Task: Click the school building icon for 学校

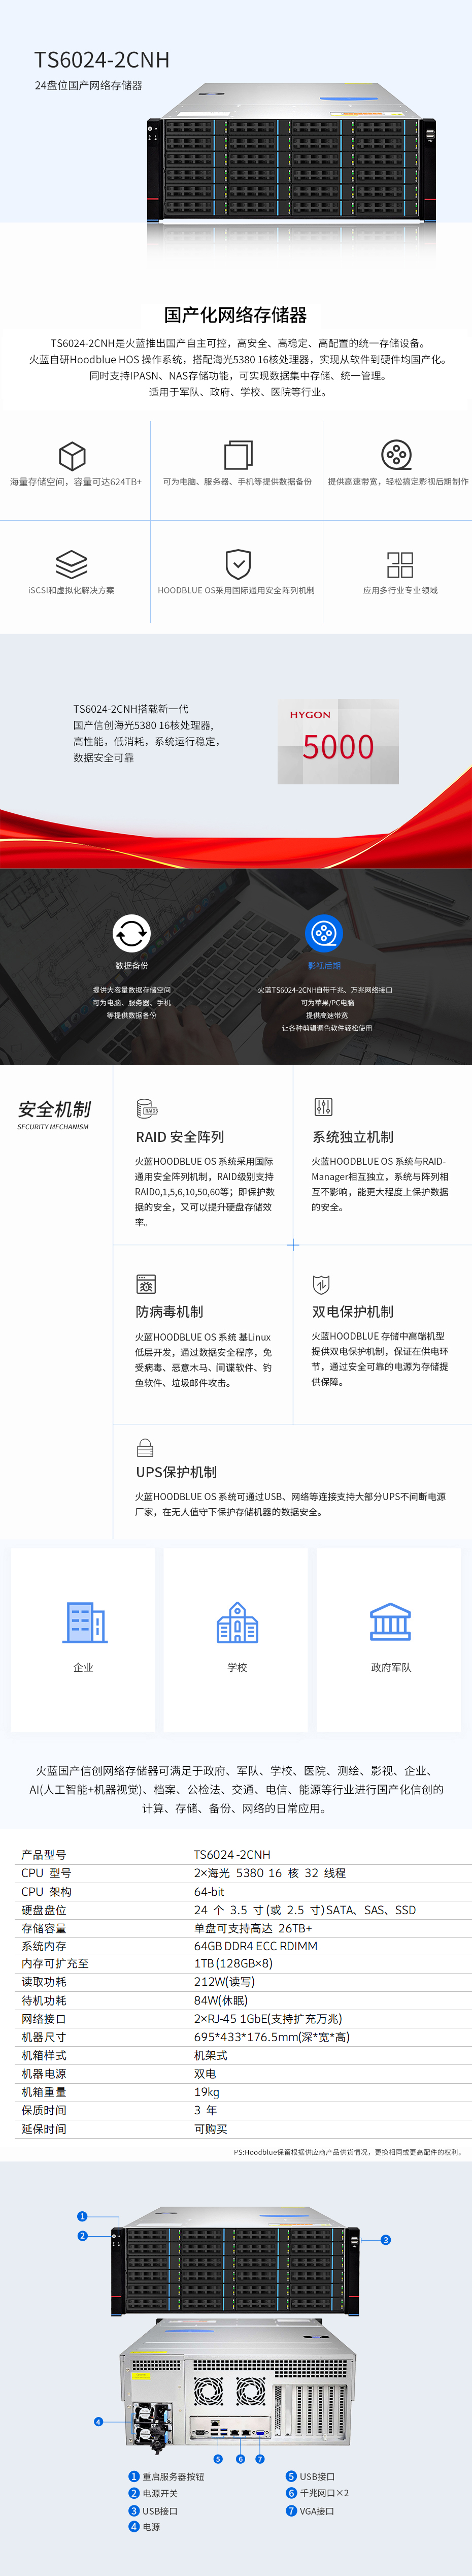Action: [237, 1622]
